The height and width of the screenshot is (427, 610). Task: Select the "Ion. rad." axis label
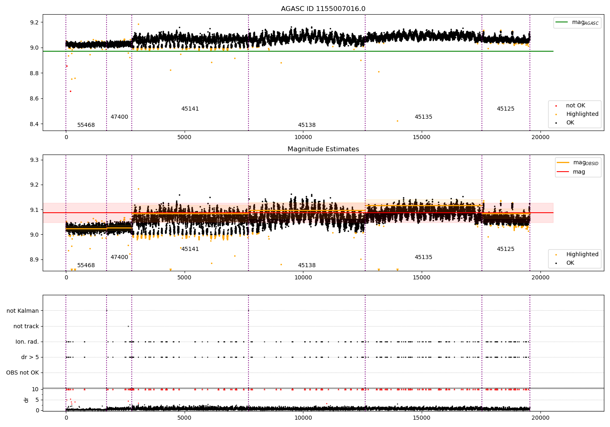coord(27,342)
